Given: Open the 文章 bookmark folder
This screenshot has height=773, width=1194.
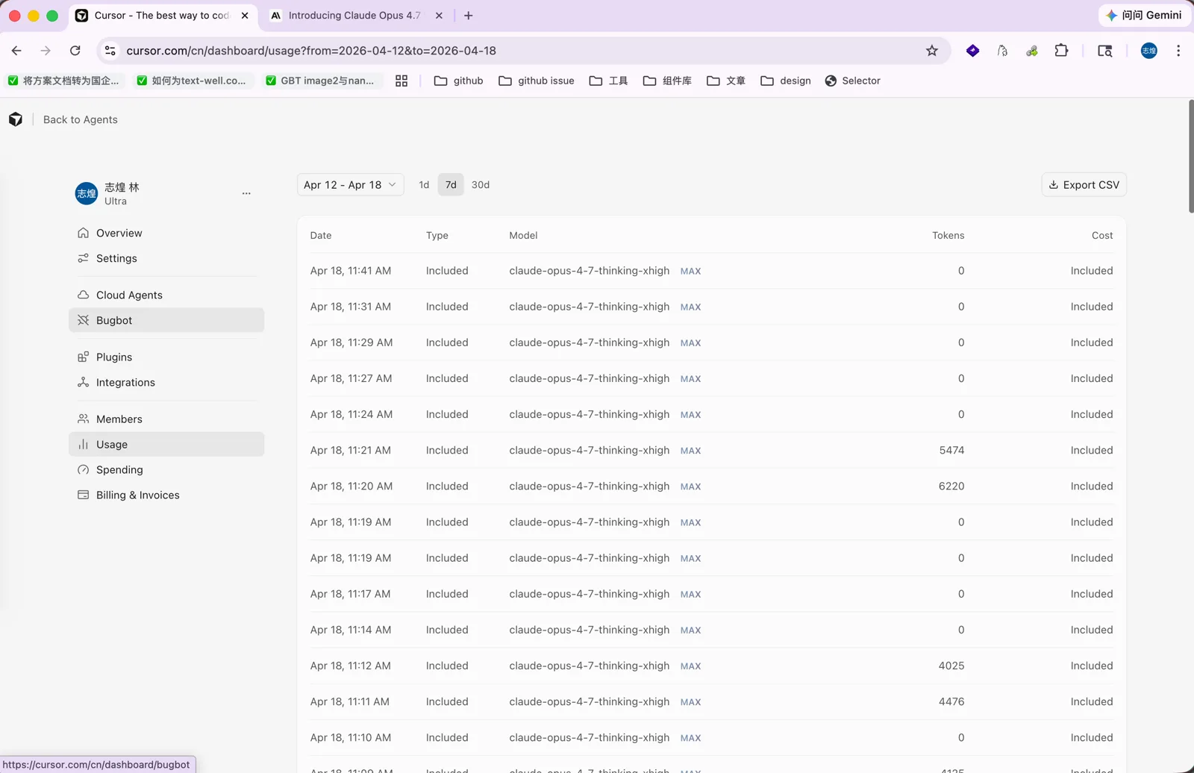Looking at the screenshot, I should (726, 81).
